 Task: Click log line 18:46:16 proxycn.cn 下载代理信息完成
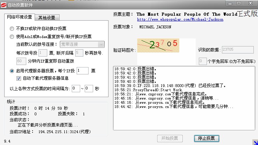coord(160,102)
